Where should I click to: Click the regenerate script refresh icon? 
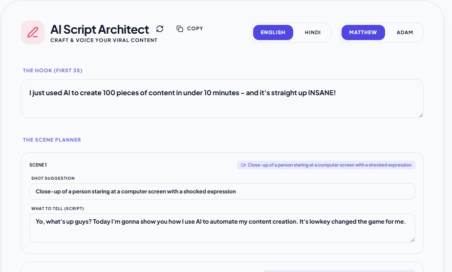[x=160, y=29]
